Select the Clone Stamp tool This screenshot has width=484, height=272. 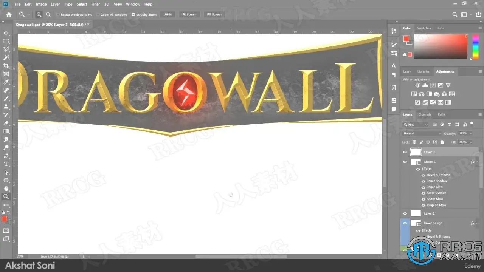click(6, 107)
